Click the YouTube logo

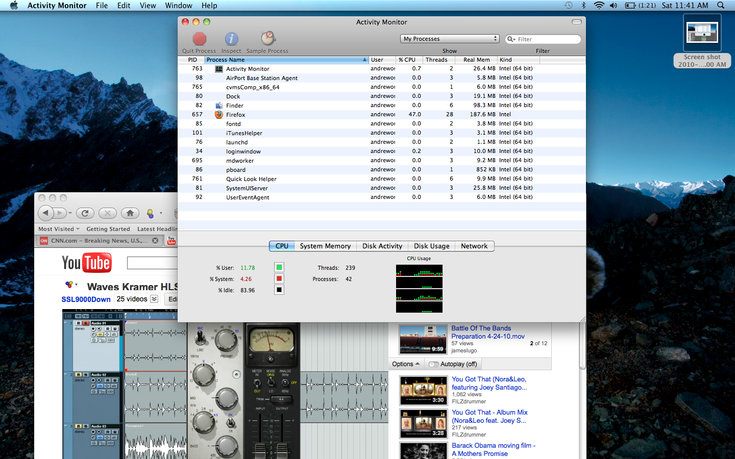[x=87, y=263]
